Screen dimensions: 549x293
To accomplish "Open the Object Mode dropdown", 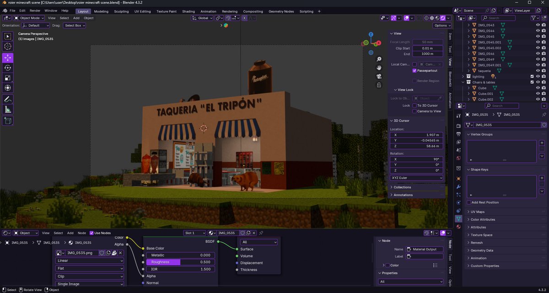I will [x=28, y=18].
